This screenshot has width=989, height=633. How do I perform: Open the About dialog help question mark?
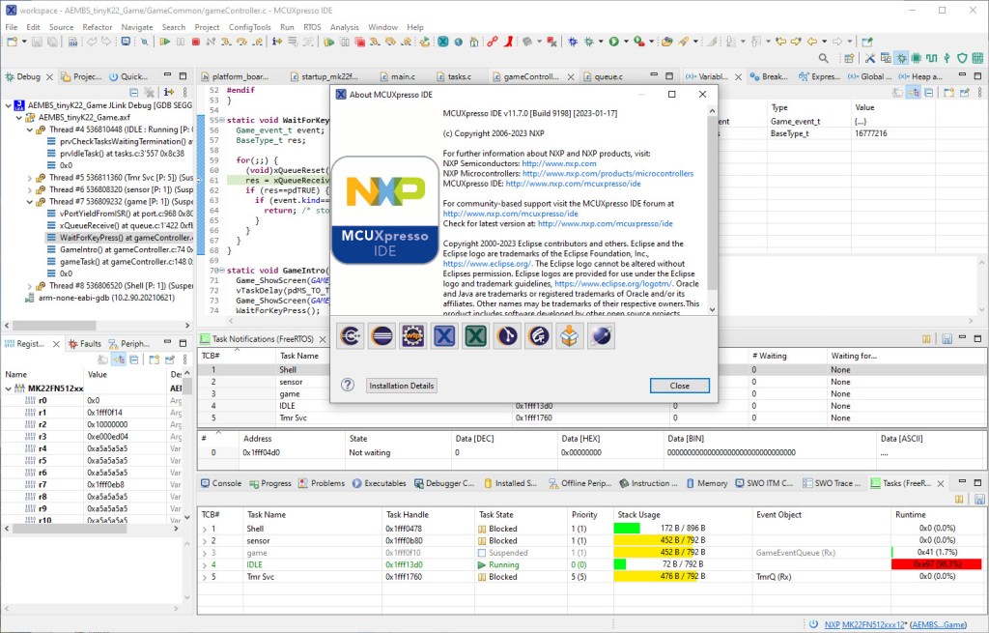pos(348,386)
